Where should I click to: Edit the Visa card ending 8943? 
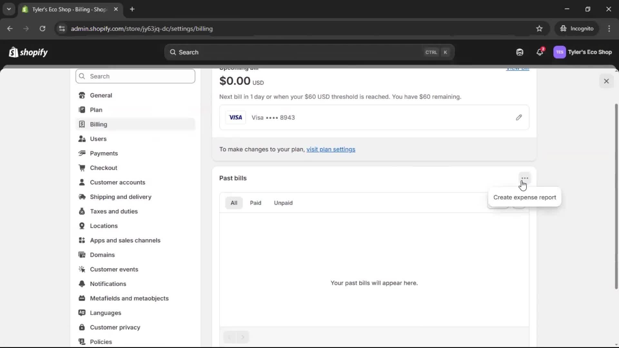point(519,117)
